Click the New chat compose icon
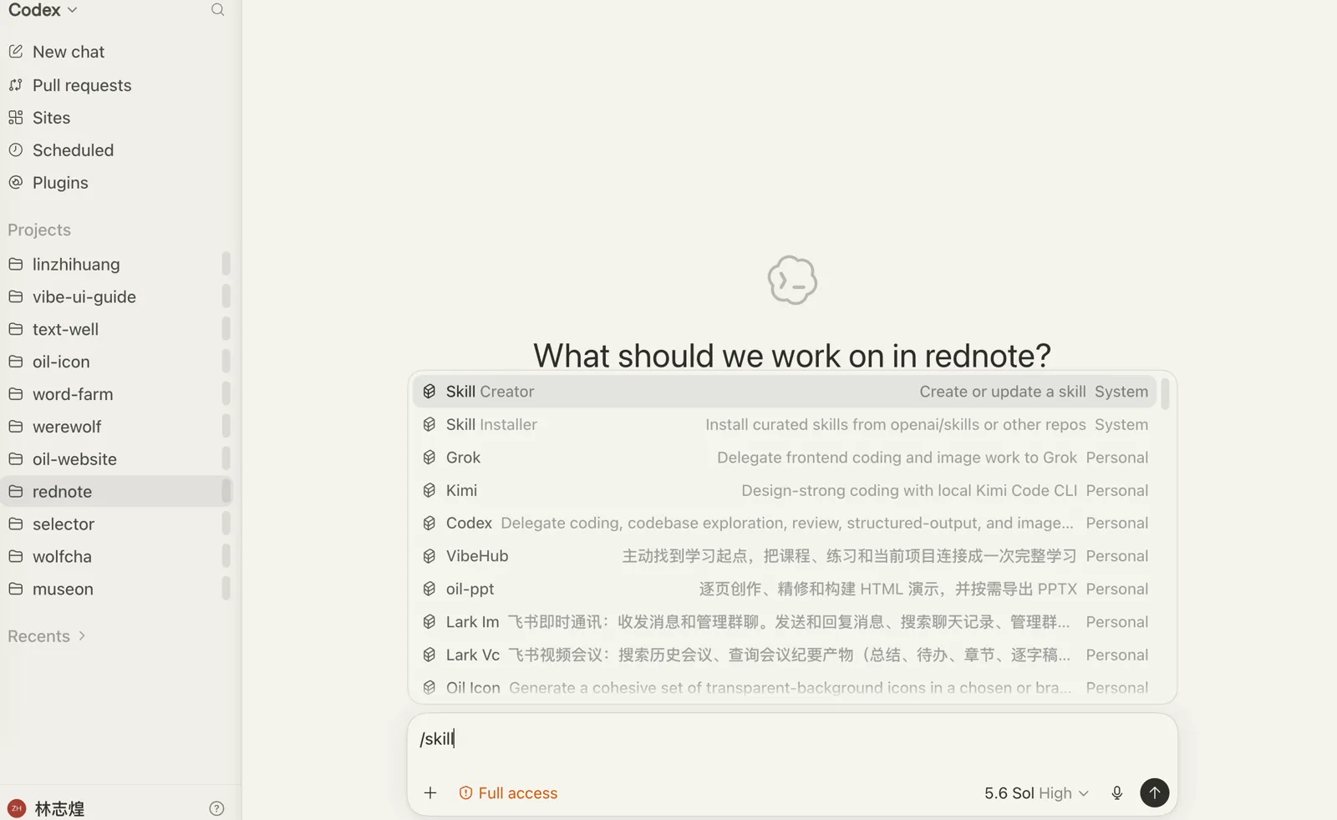The image size is (1337, 820). pos(16,52)
